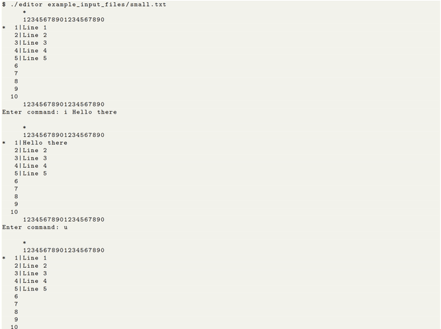Image resolution: width=441 pixels, height=329 pixels.
Task: Click "Line 1" in the bottom listing after undo
Action: (x=35, y=258)
